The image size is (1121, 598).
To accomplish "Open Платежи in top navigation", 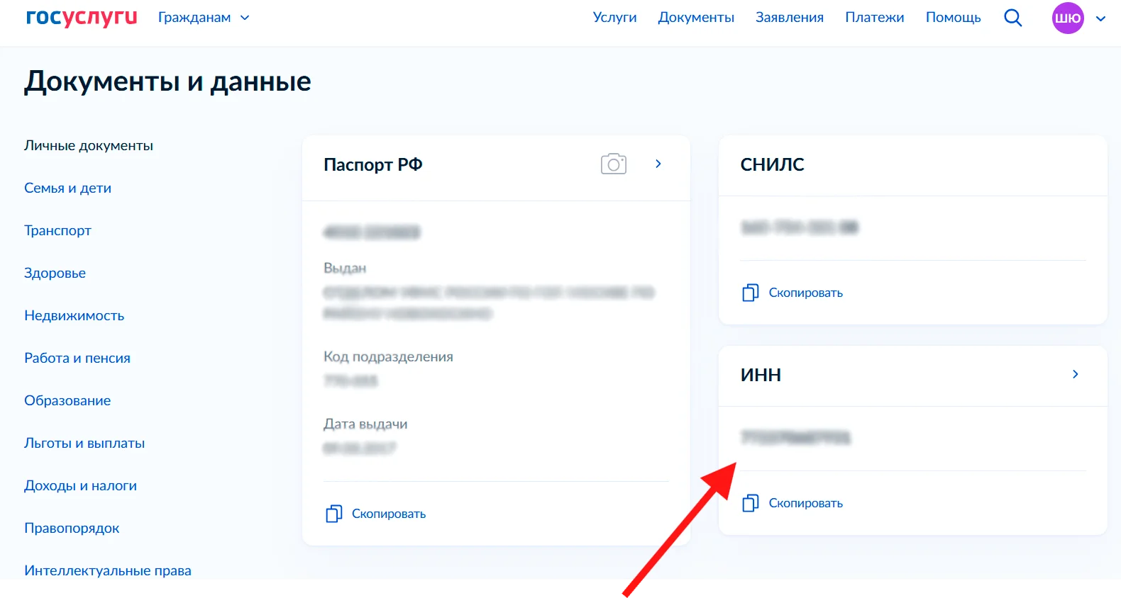I will pyautogui.click(x=874, y=18).
